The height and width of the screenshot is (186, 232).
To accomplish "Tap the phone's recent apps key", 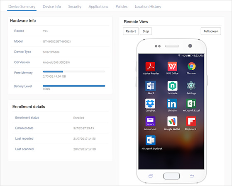I will [x=151, y=176].
